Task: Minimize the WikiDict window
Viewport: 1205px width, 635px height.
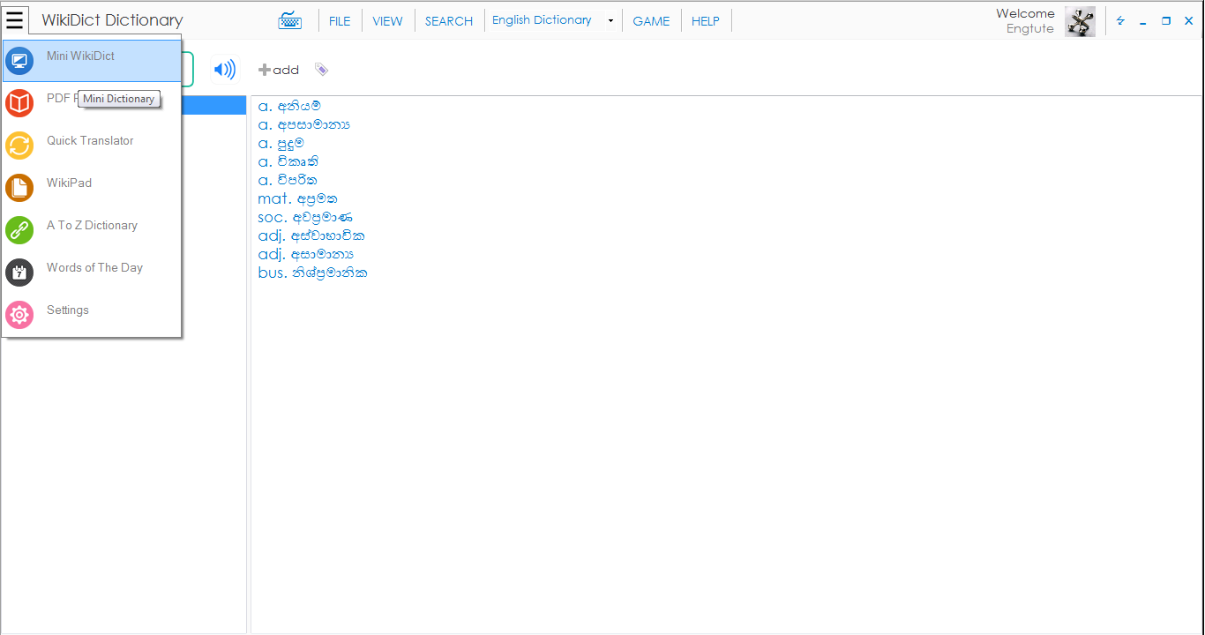Action: click(x=1143, y=21)
